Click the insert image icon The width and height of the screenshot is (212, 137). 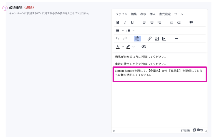pyautogui.click(x=157, y=39)
